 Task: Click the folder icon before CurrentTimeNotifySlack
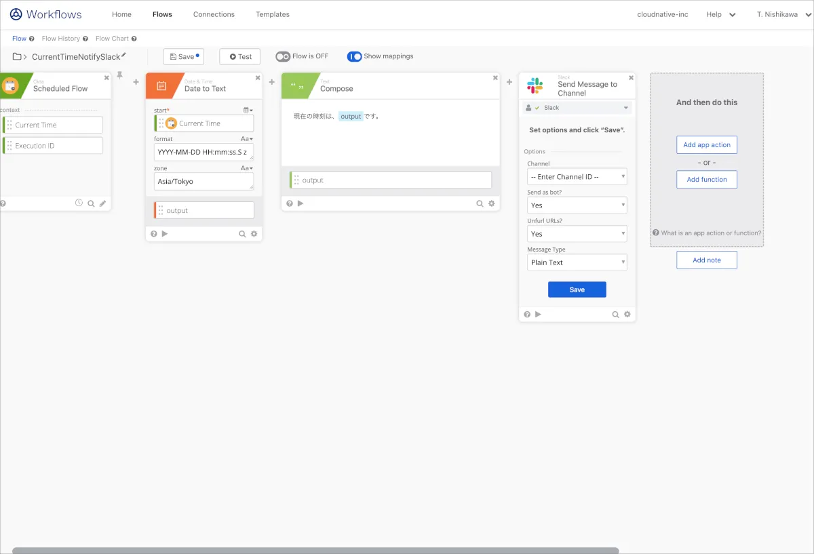point(17,57)
